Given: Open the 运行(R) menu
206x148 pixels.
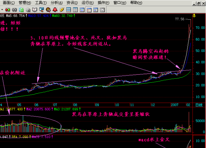Looking at the screenshot, I should pyautogui.click(x=87, y=3).
